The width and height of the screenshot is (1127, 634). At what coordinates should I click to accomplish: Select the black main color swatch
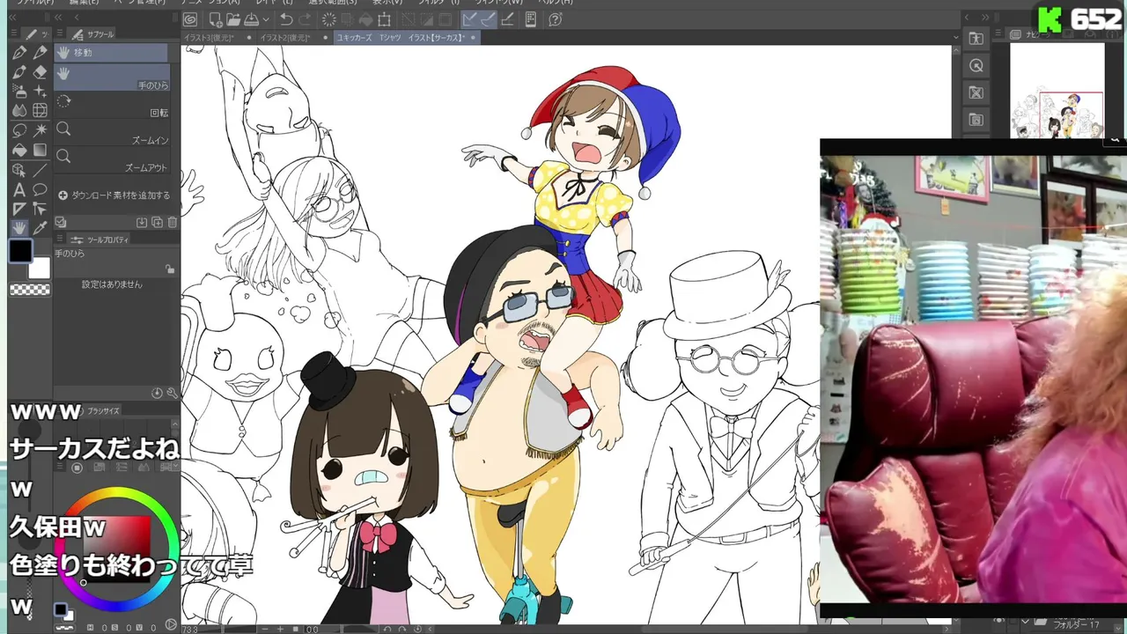(20, 252)
